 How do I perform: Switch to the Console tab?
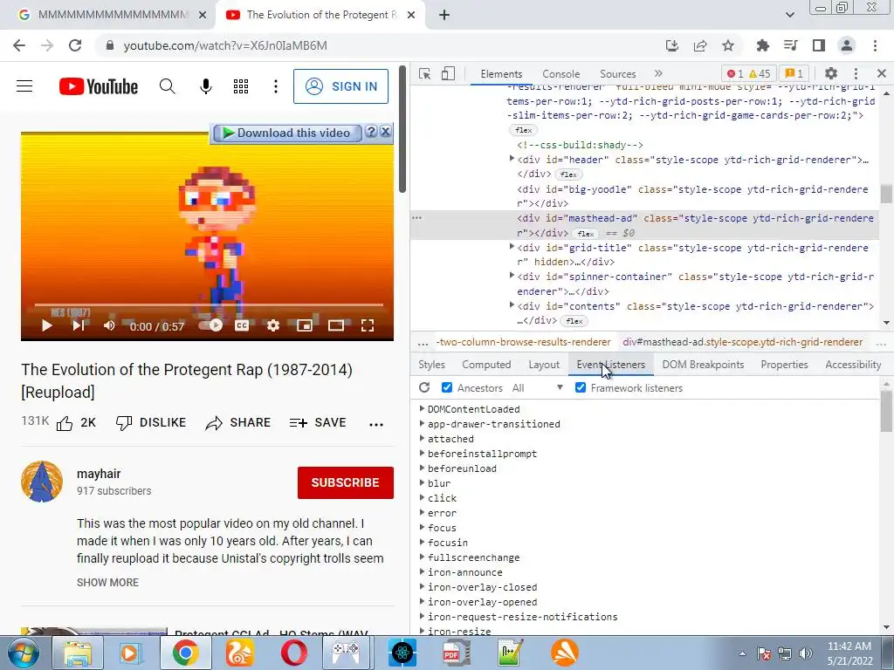pos(561,74)
